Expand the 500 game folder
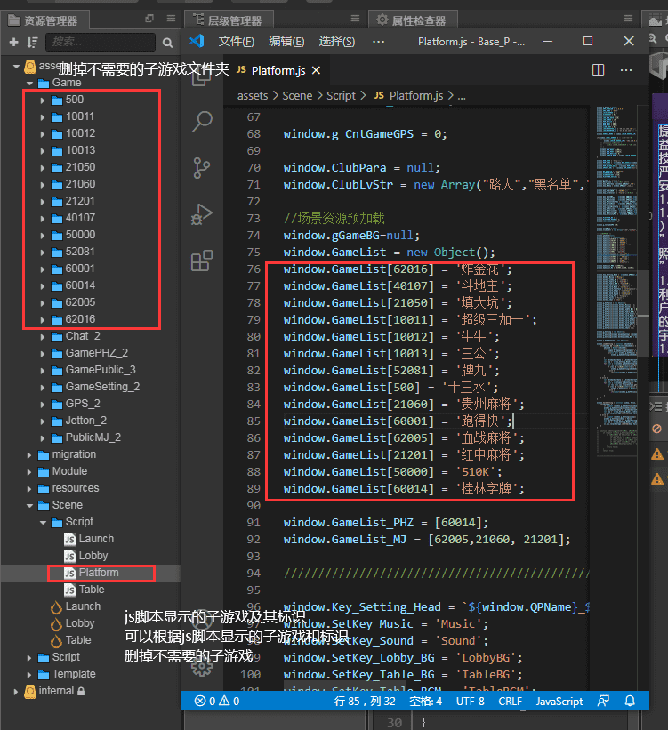 pos(43,100)
